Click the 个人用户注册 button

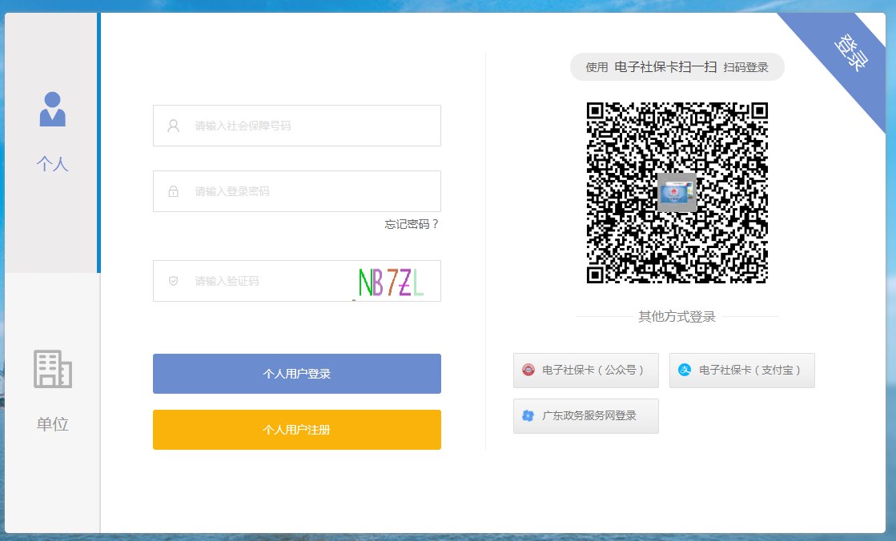296,430
